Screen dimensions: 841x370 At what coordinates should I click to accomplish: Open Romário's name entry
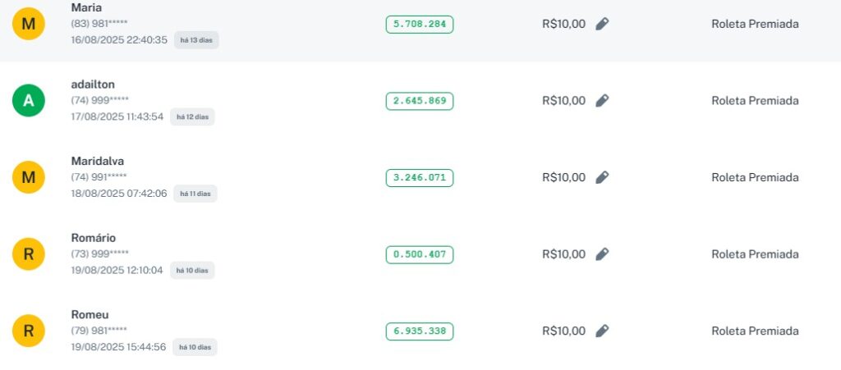click(94, 238)
